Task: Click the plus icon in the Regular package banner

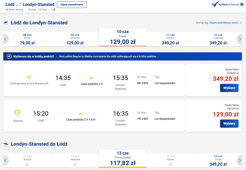Action: click(9, 56)
